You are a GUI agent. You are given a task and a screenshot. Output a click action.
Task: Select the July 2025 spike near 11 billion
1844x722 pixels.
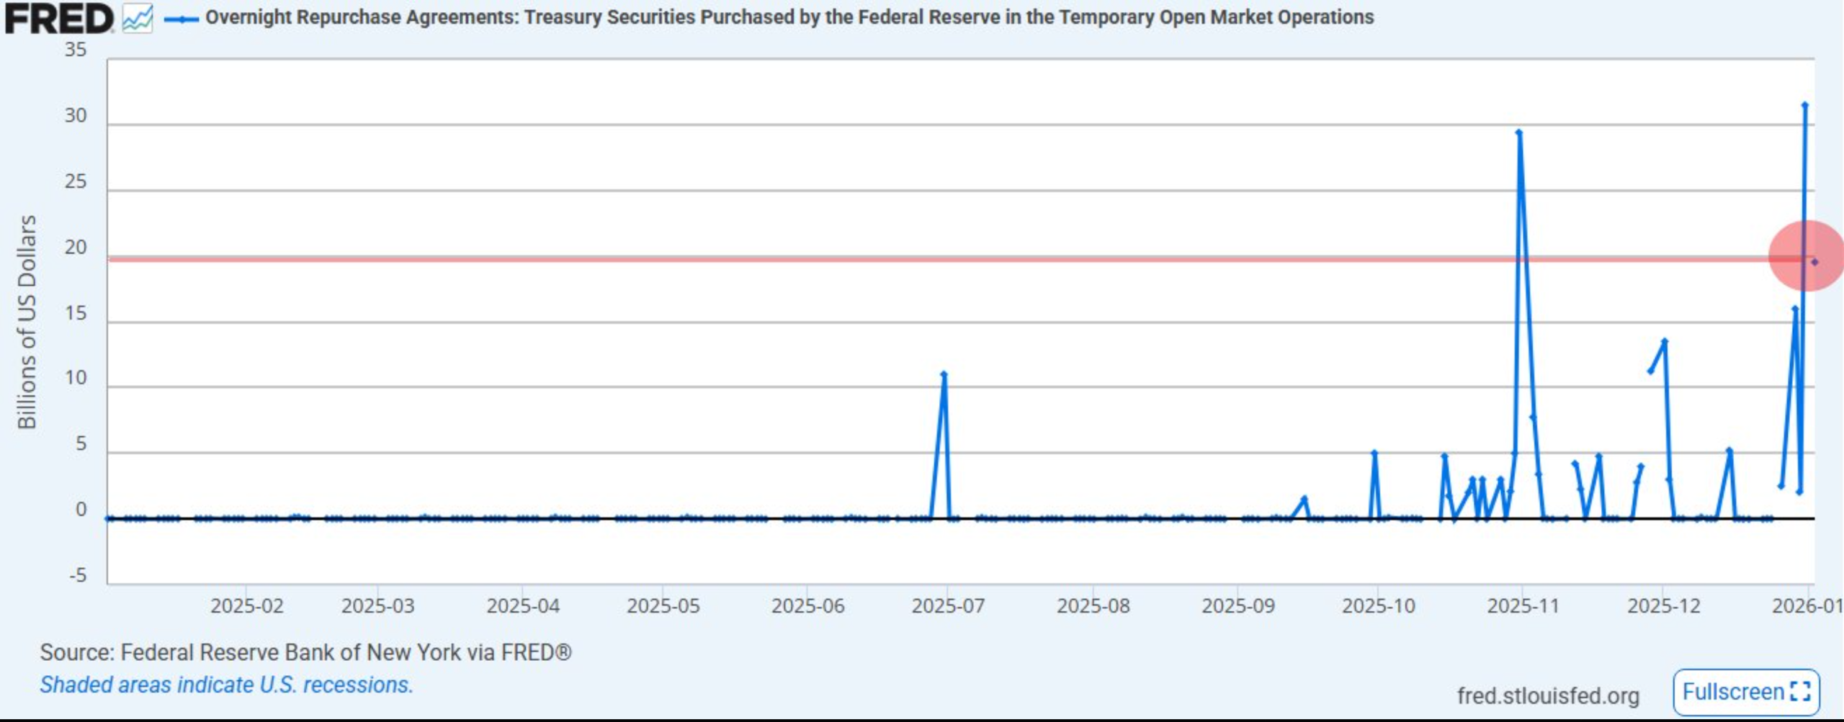(944, 374)
